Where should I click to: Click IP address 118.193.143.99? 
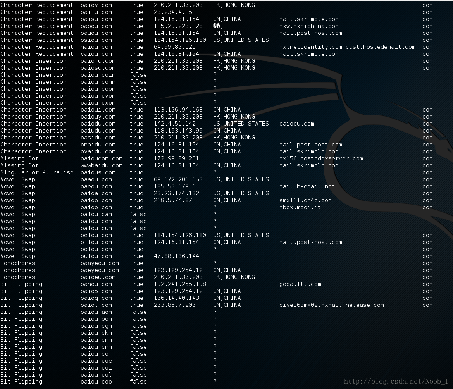178,131
